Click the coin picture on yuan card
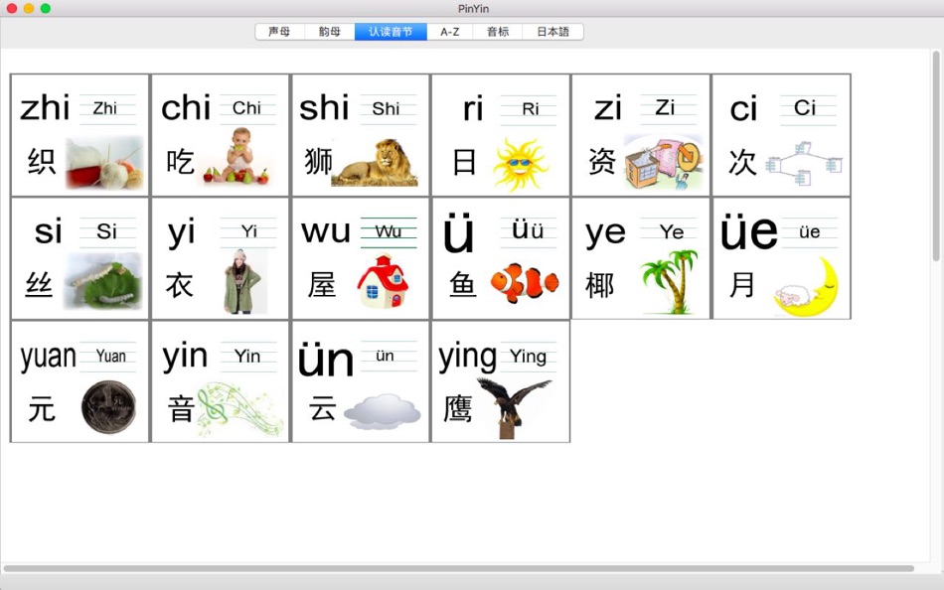The height and width of the screenshot is (590, 944). pyautogui.click(x=108, y=407)
